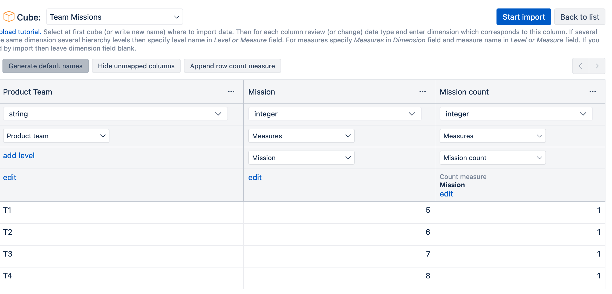This screenshot has width=612, height=294.
Task: Open Mission count measure name dropdown
Action: pyautogui.click(x=493, y=158)
